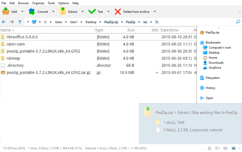Click the 7z breadcrumb
This screenshot has height=152, width=242.
[157, 22]
